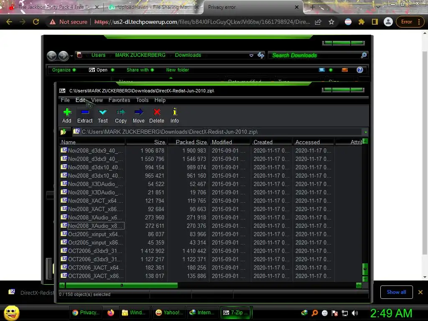Click the browser URL address field
The width and height of the screenshot is (428, 321).
[202, 22]
